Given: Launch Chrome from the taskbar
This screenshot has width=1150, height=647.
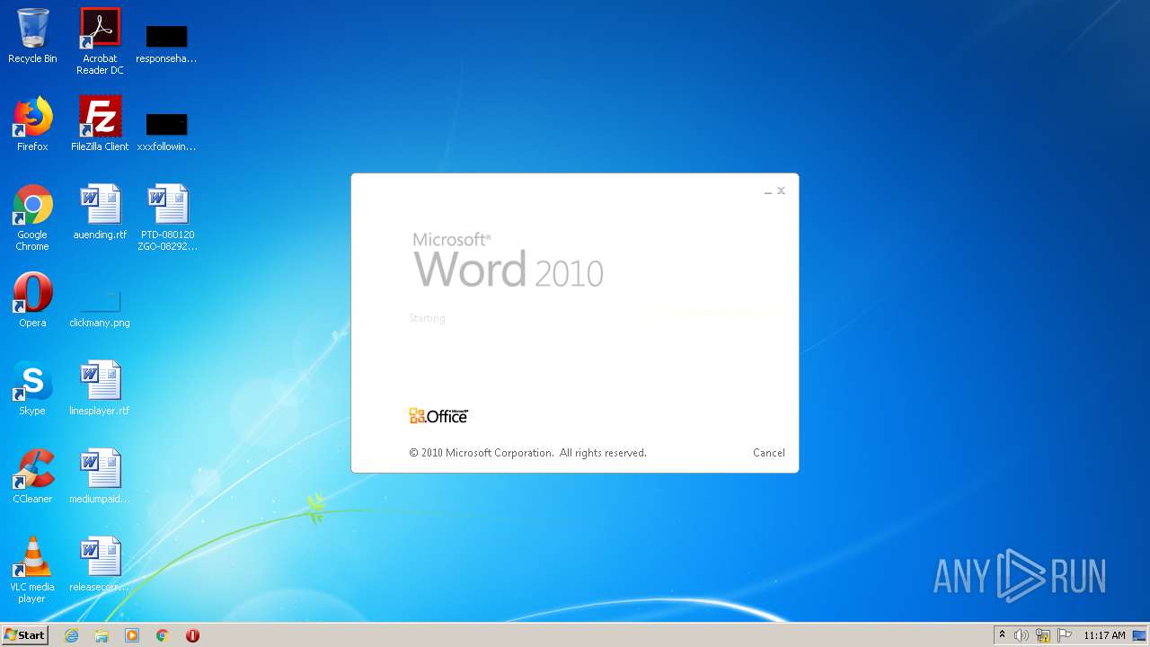Looking at the screenshot, I should pyautogui.click(x=163, y=635).
